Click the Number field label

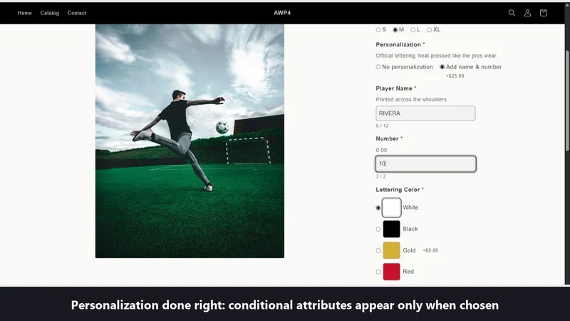[x=389, y=138]
